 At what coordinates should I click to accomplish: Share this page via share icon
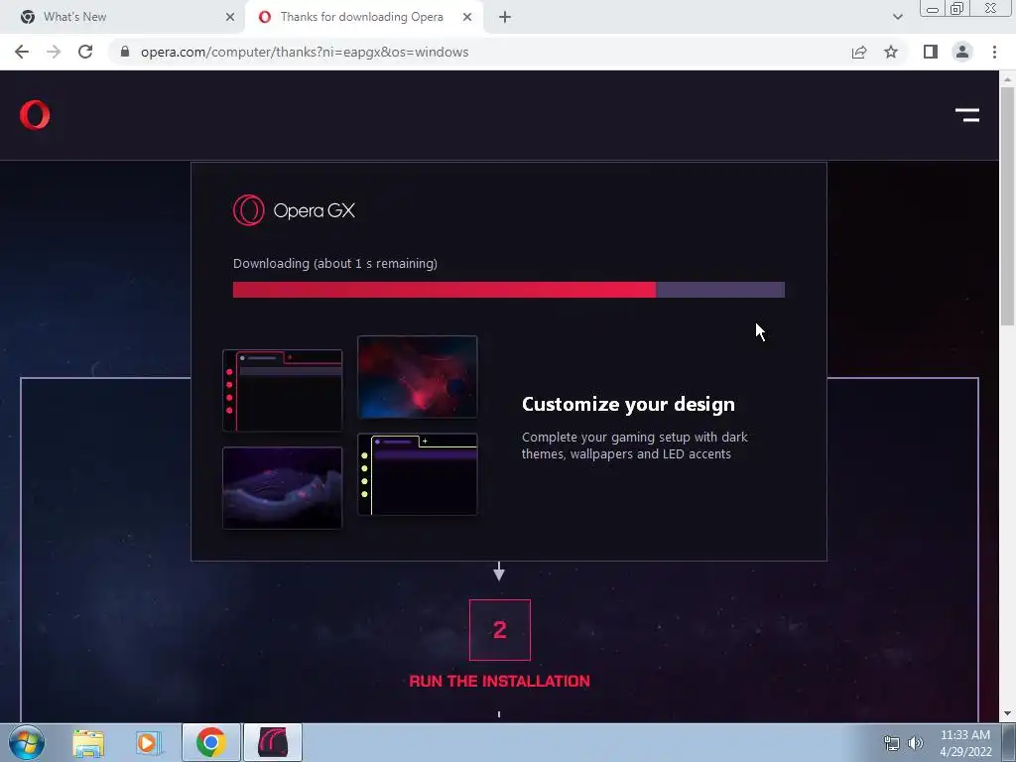click(x=859, y=52)
